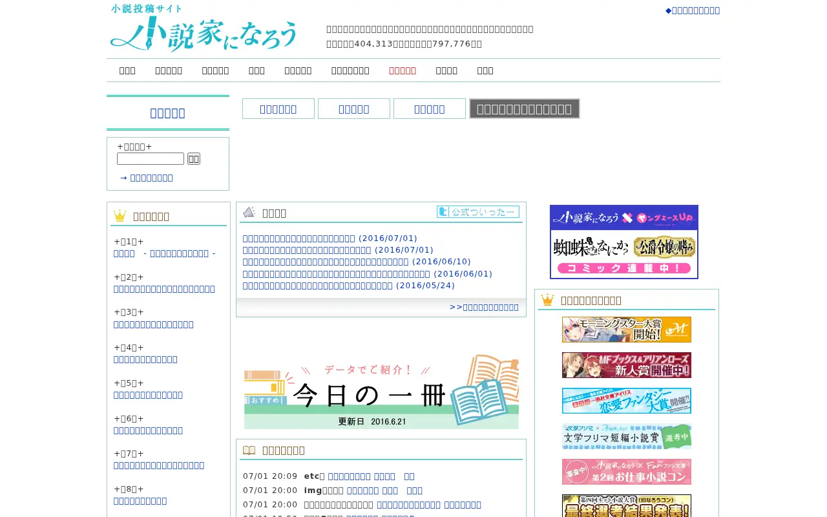Focus the search text field in the left sidebar

[151, 158]
